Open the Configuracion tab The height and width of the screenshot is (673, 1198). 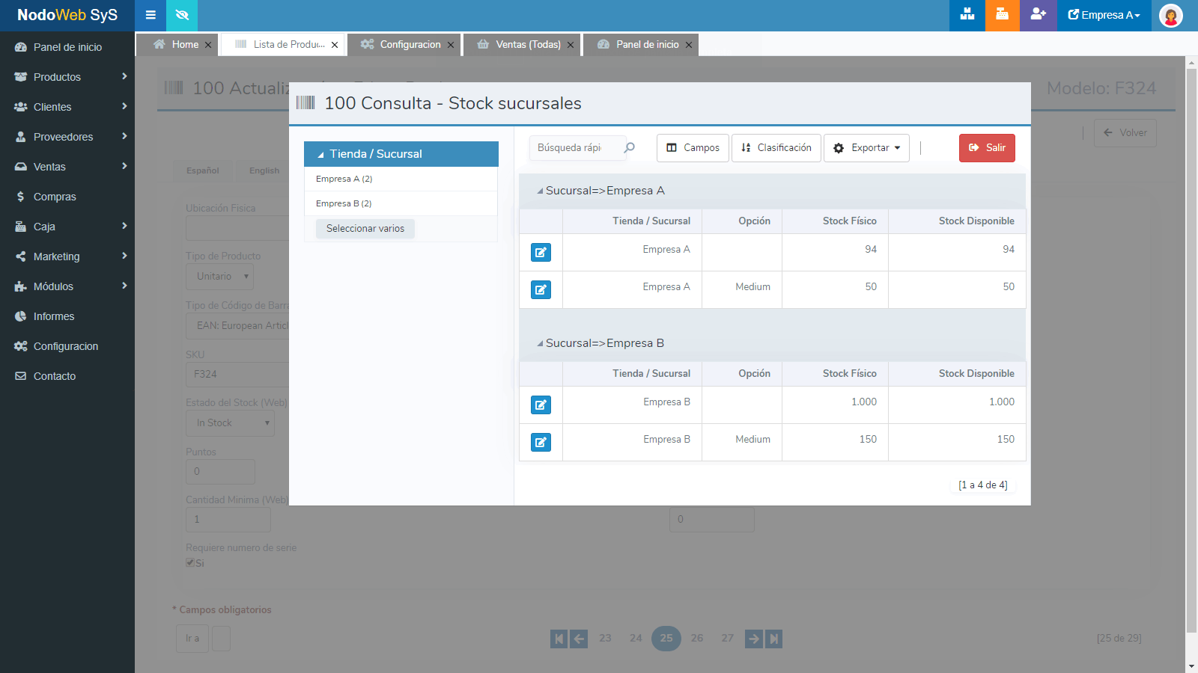coord(410,45)
